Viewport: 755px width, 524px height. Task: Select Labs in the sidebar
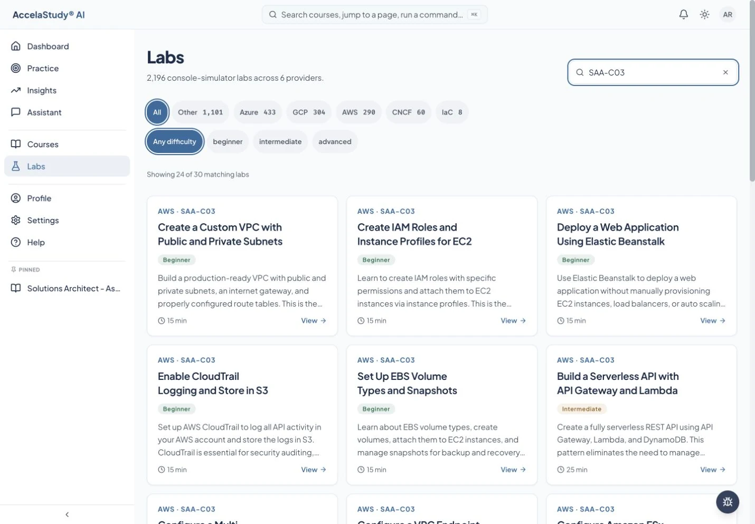tap(67, 166)
